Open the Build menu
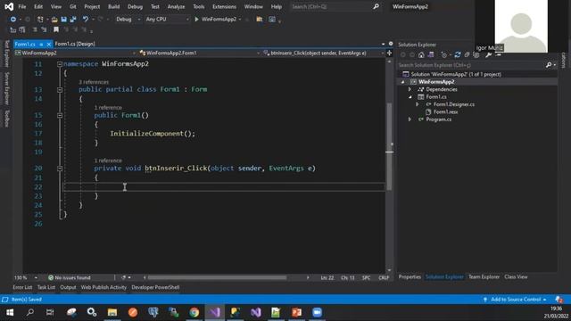 tap(113, 6)
